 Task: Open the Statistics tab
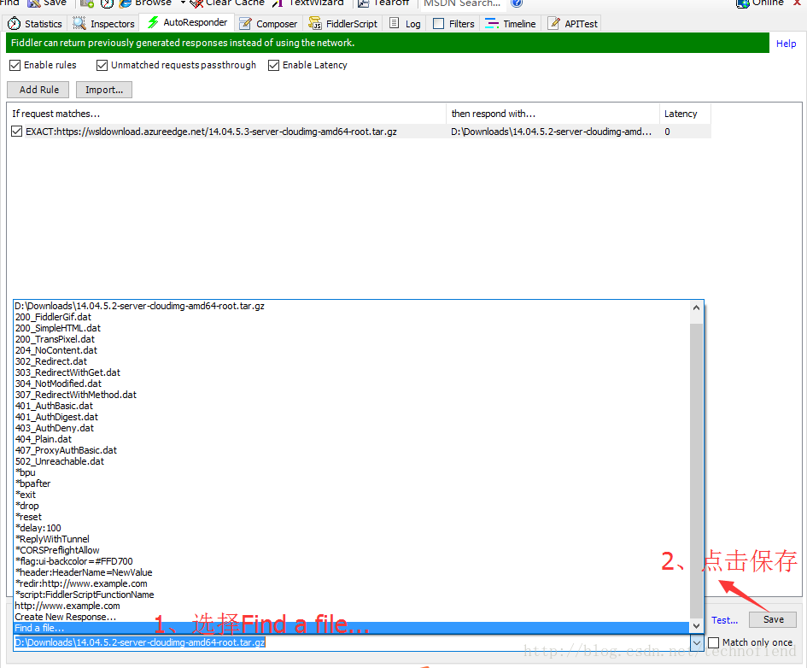(43, 24)
